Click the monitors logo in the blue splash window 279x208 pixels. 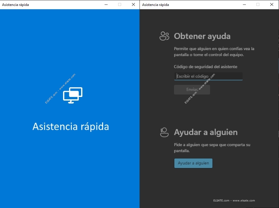pyautogui.click(x=73, y=95)
